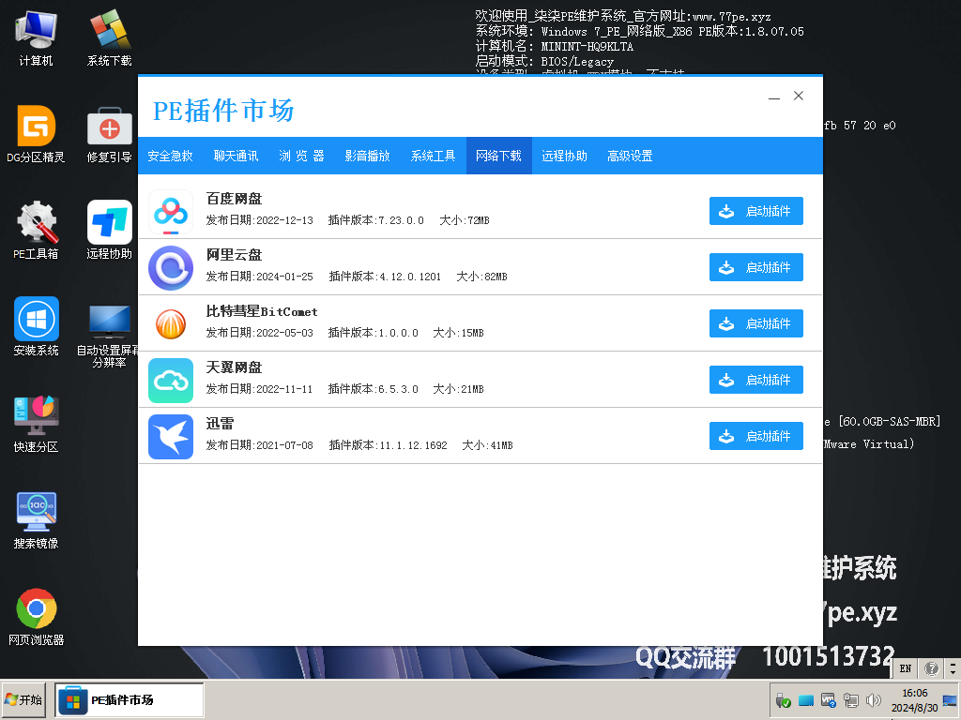Click the help question mark on language bar
Screen dimensions: 961x720
tap(931, 668)
